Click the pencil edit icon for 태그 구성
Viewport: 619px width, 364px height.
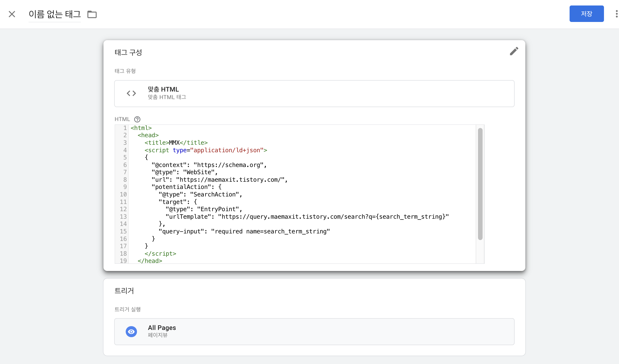point(514,51)
